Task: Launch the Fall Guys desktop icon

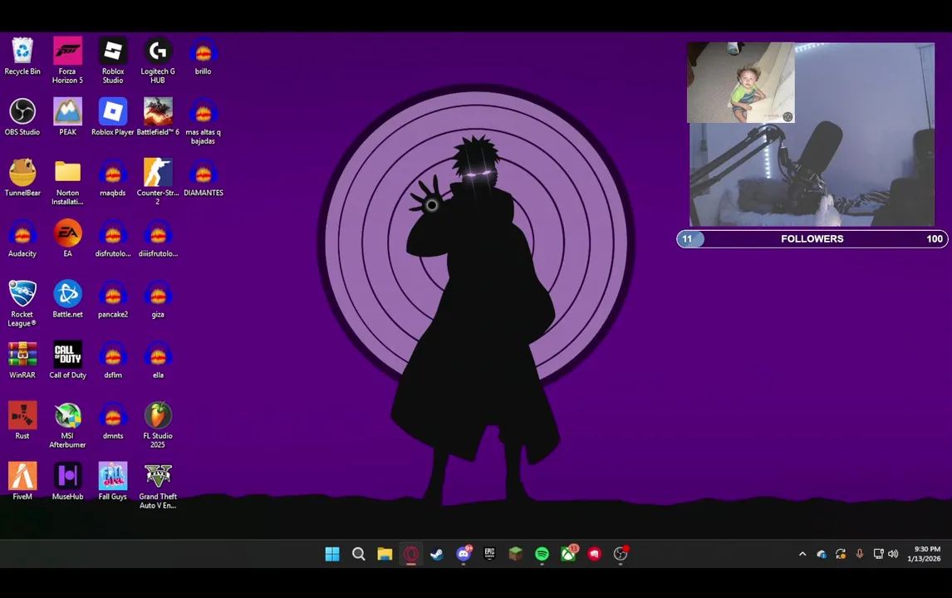Action: (x=113, y=481)
